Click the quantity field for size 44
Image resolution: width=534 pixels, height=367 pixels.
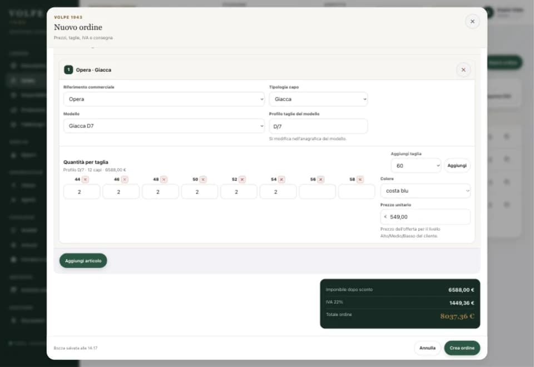[x=82, y=192]
